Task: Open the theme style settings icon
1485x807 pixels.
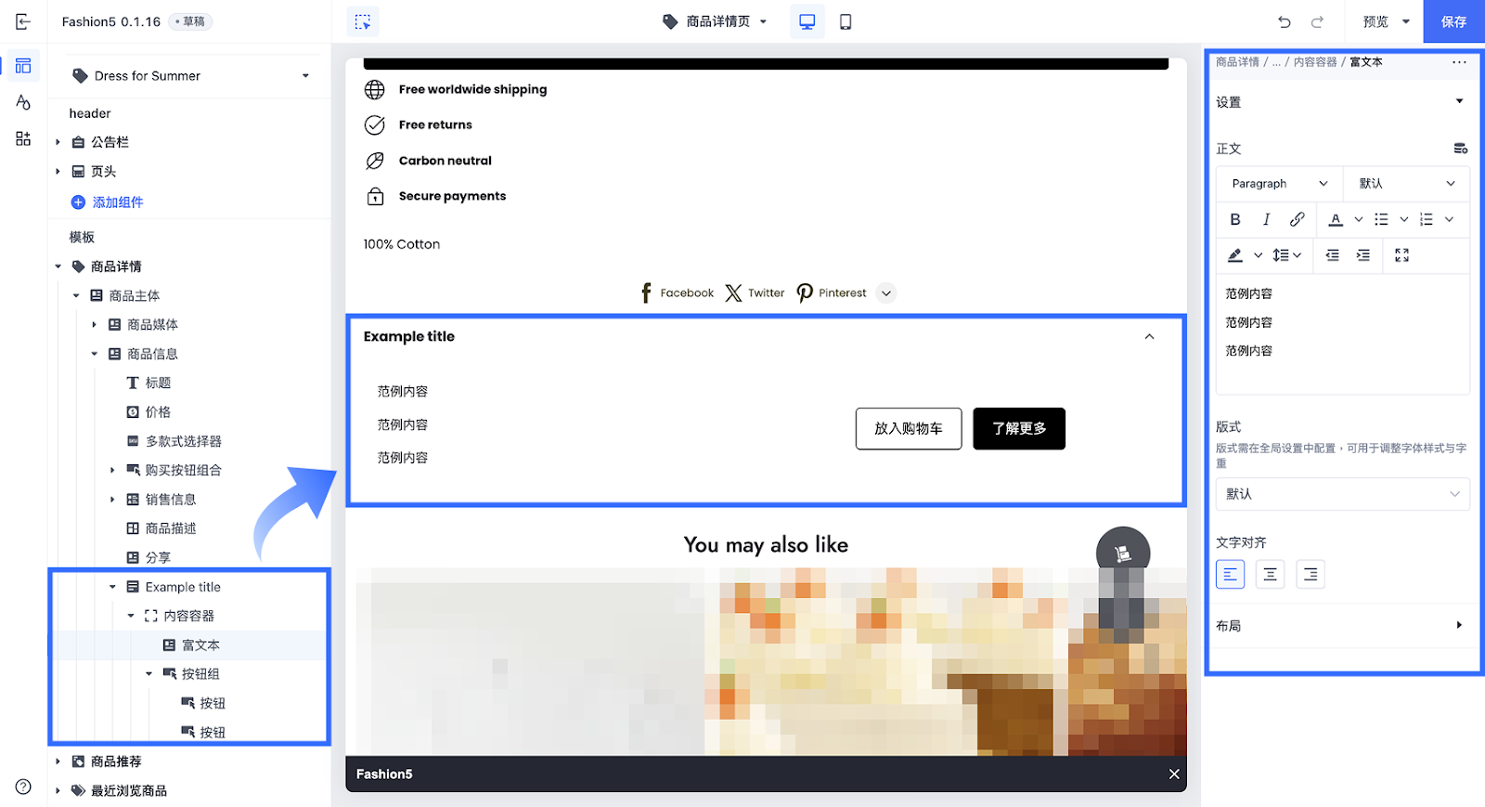Action: coord(23,102)
